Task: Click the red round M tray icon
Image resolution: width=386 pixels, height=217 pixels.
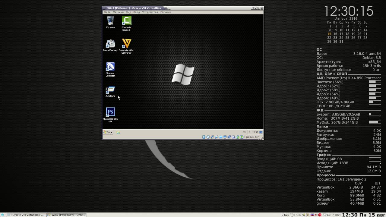Action: click(320, 215)
